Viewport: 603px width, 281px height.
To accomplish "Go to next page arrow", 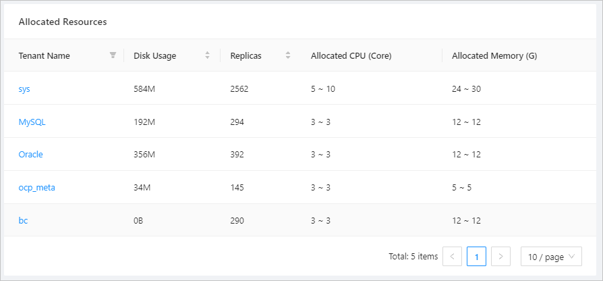I will pyautogui.click(x=500, y=257).
